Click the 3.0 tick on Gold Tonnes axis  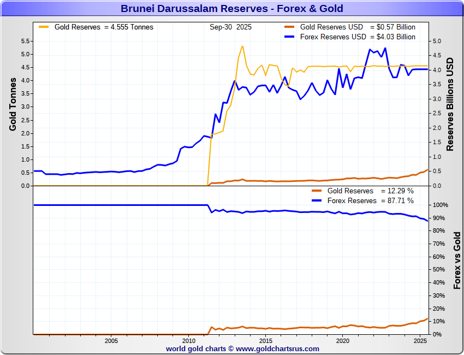coord(25,107)
